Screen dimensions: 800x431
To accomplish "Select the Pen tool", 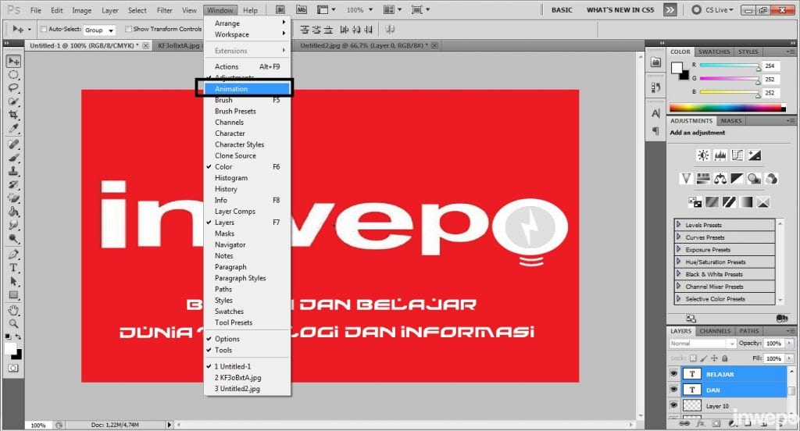I will (x=14, y=254).
